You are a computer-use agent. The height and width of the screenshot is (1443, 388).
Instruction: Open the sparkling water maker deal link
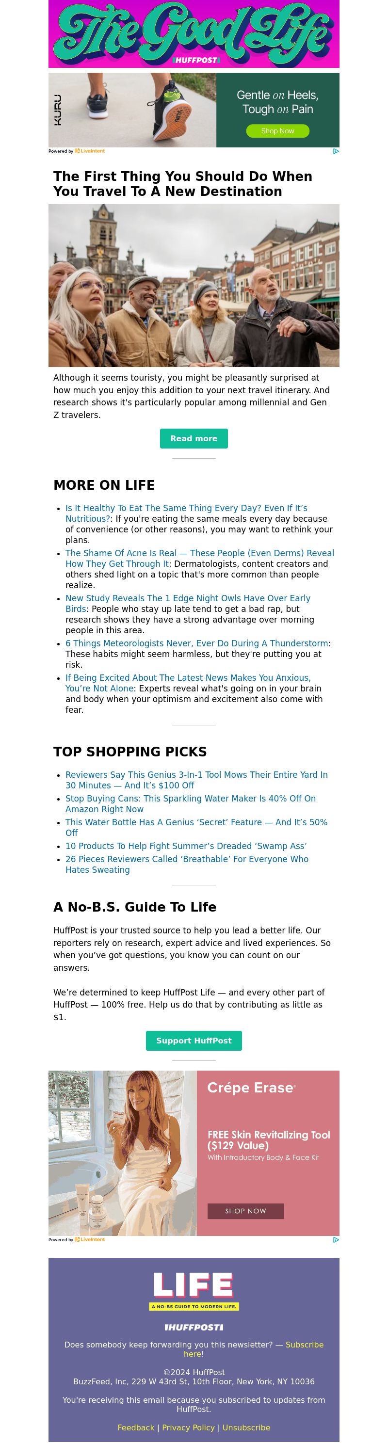tap(191, 804)
